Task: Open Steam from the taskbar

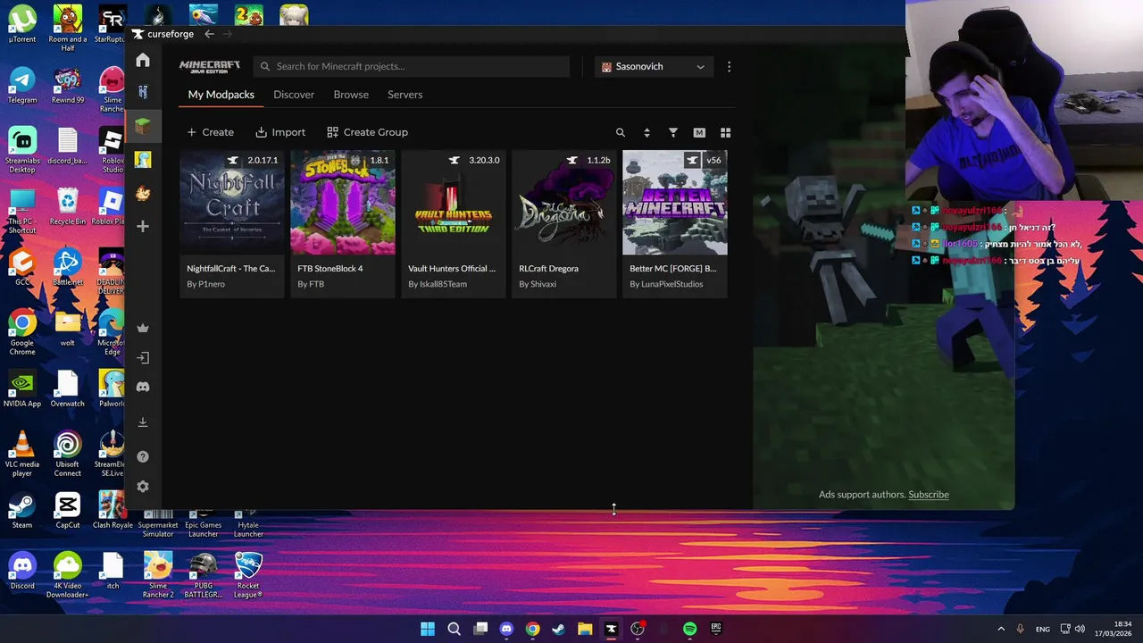Action: (559, 629)
